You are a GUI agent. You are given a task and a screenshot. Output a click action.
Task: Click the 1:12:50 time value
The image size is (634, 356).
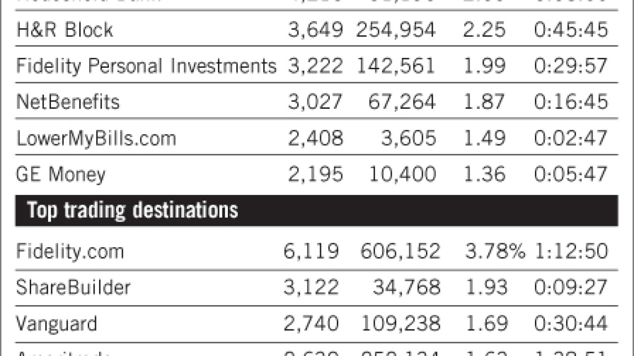(x=571, y=252)
